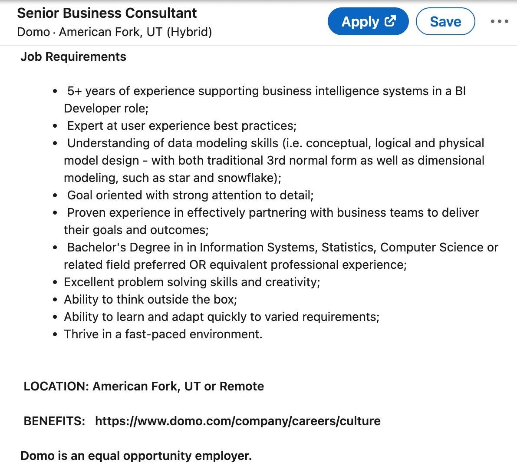Select the Senior Business Consultant job title
This screenshot has width=517, height=466.
tap(107, 13)
